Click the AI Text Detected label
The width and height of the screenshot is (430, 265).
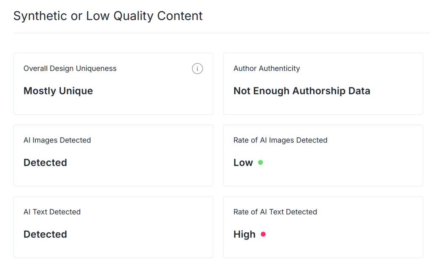click(52, 212)
